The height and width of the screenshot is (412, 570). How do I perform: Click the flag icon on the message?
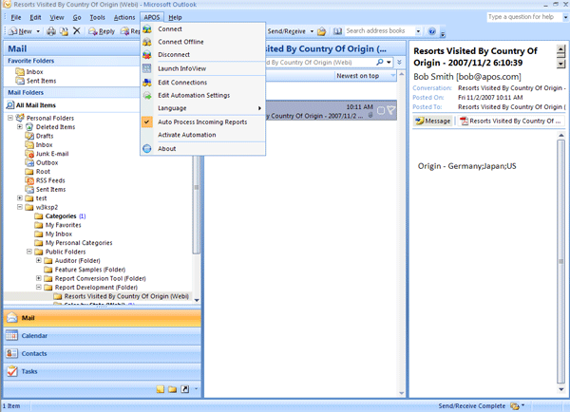click(x=391, y=110)
